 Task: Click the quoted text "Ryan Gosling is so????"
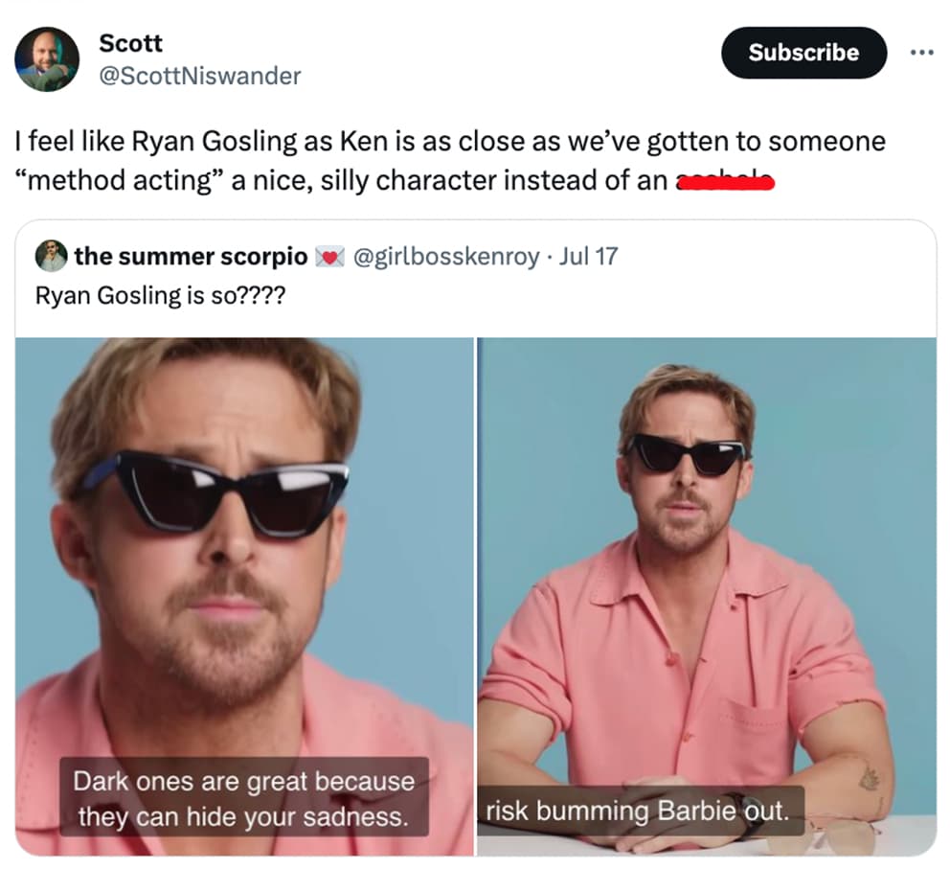(160, 296)
